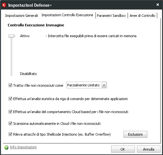163x155 pixels.
Task: Confirm settings with the OK button
Action: point(123,149)
